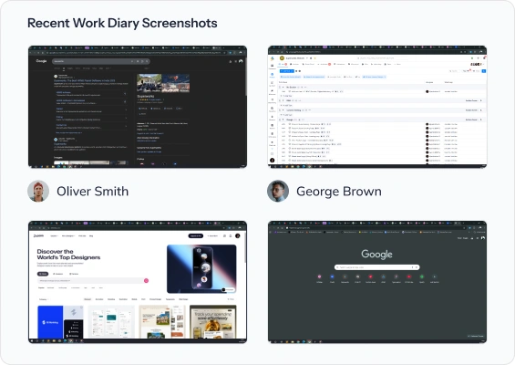Click the Google logo in dark homepage screenshot
Screen dimensions: 515x365
[376, 255]
